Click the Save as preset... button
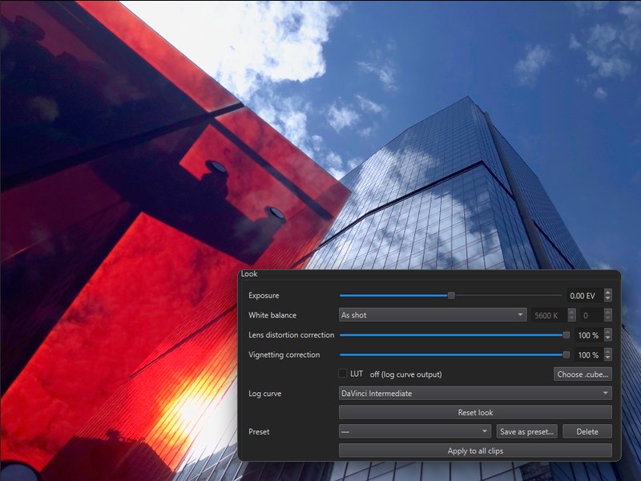Screen dimensions: 641x481 click(x=527, y=431)
